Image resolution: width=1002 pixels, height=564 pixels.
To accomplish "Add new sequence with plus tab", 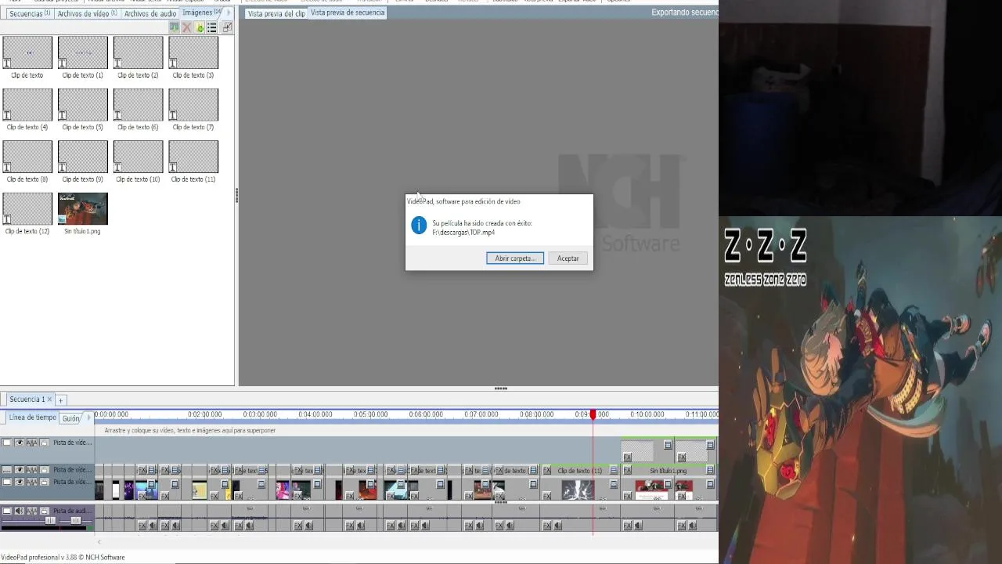I will click(60, 400).
